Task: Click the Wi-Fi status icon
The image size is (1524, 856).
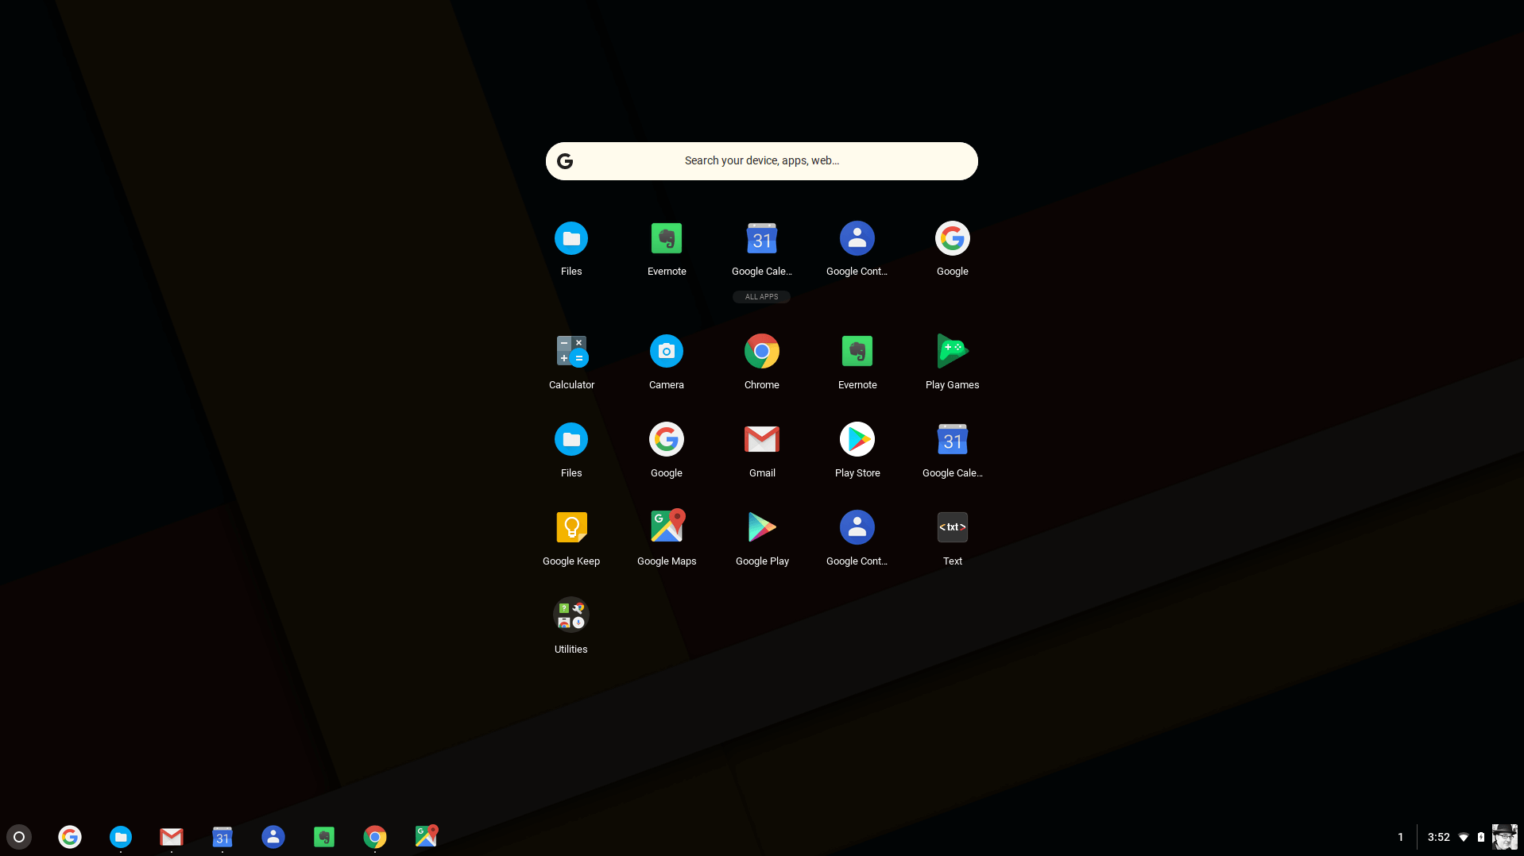Action: point(1464,837)
